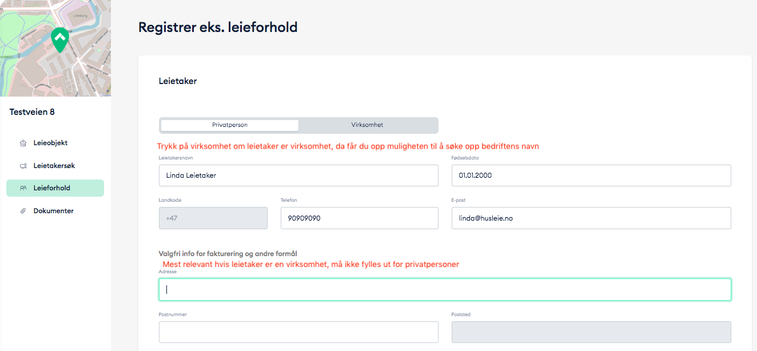Open Dokumenter in the sidebar

(x=54, y=211)
